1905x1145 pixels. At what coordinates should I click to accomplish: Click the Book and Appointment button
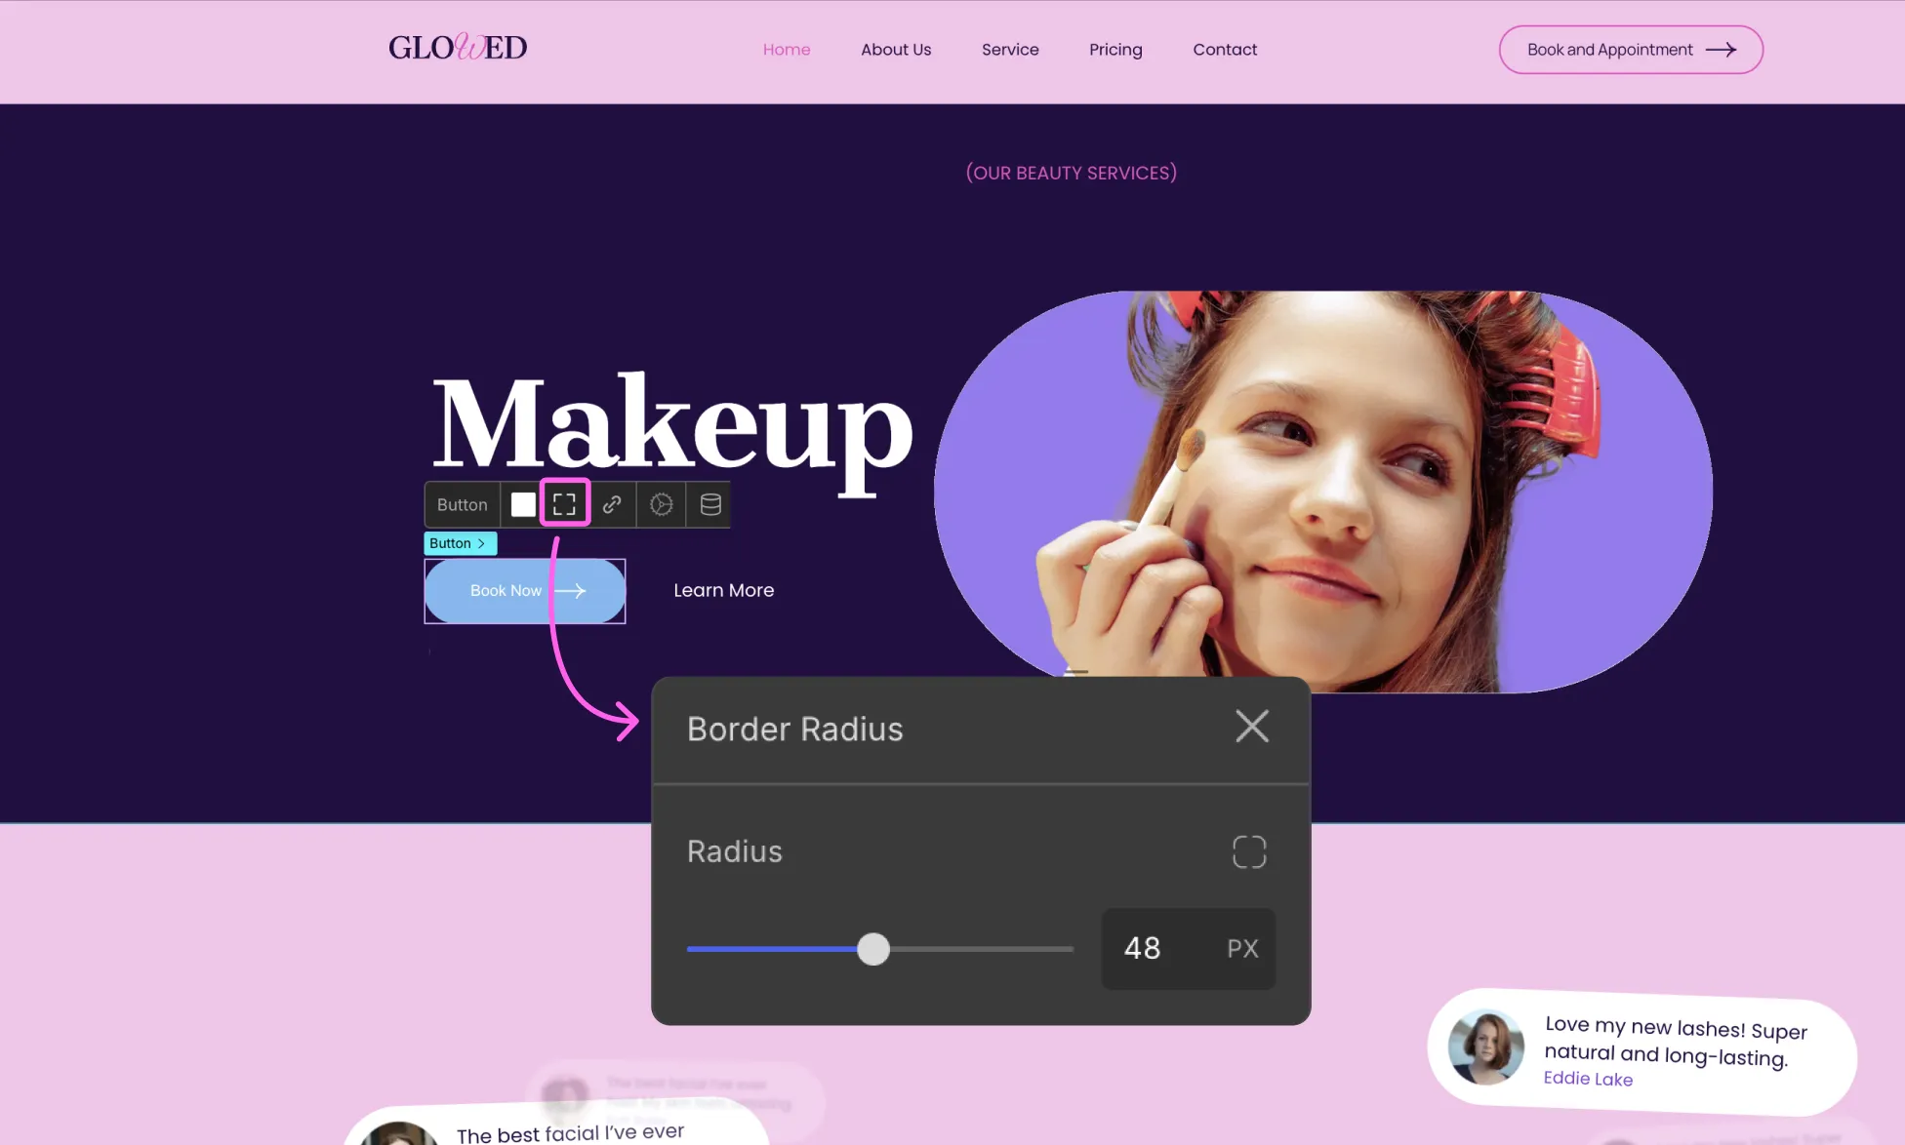[x=1631, y=50]
